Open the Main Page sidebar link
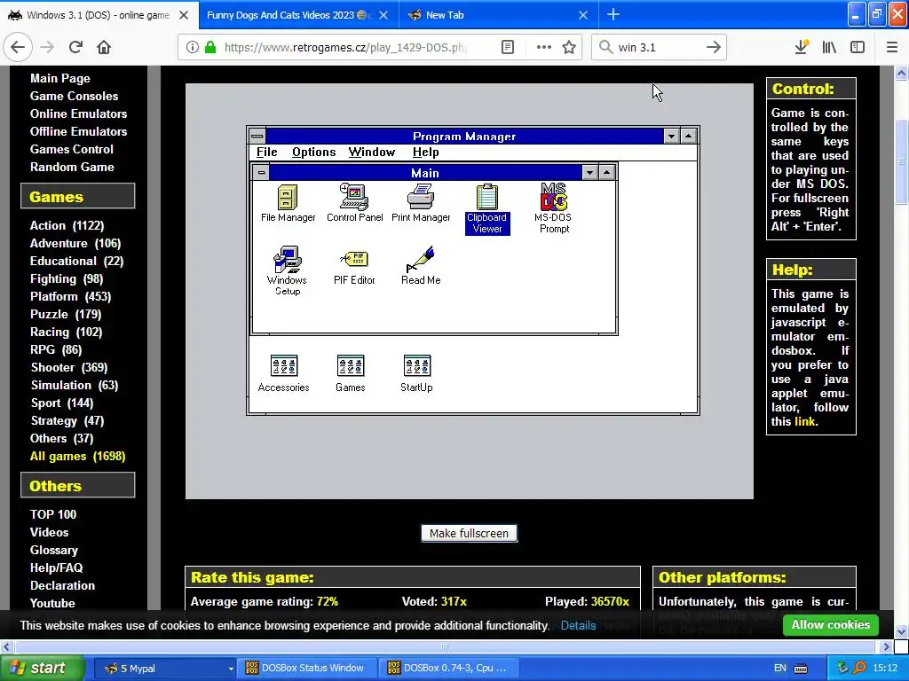The width and height of the screenshot is (909, 681). pyautogui.click(x=60, y=78)
